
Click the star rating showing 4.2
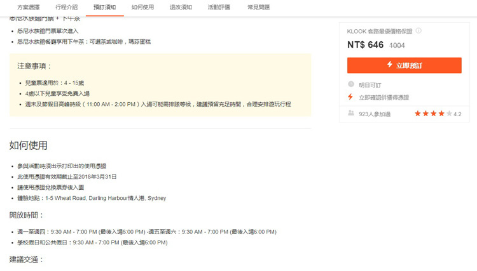coord(438,114)
